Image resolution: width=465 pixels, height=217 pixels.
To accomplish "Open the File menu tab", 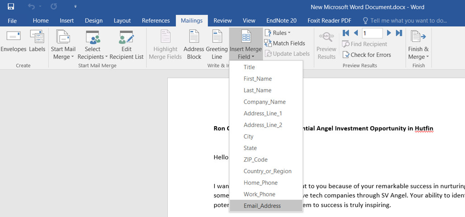I will coord(12,20).
